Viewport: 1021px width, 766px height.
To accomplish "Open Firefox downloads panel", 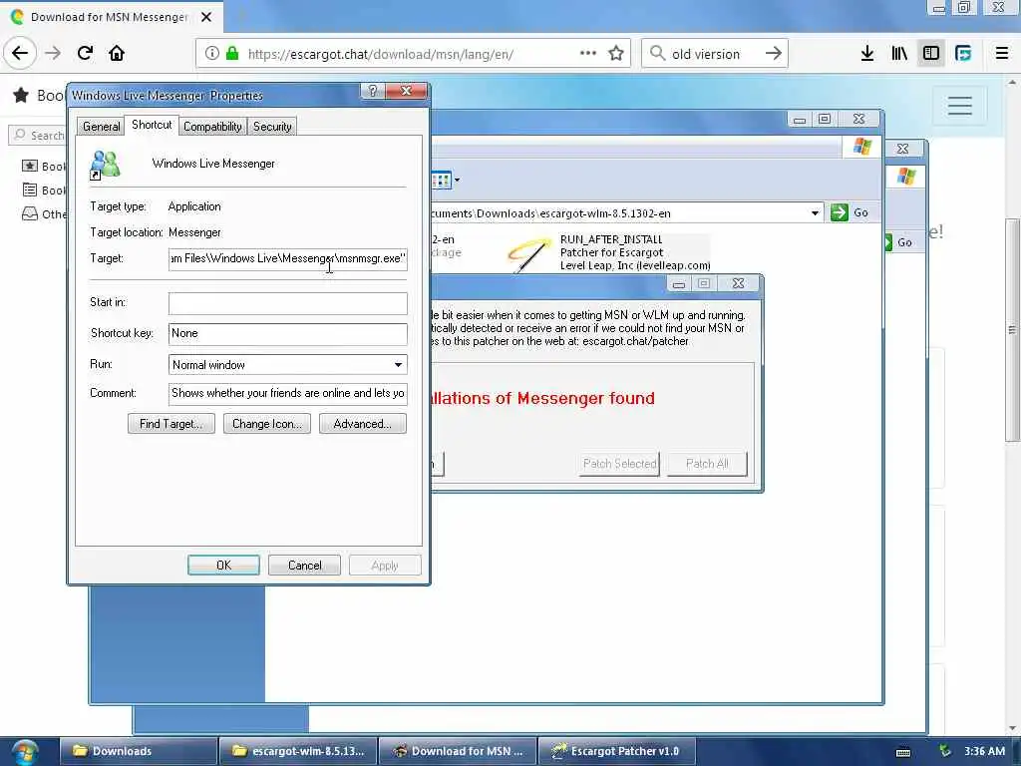I will 867,53.
